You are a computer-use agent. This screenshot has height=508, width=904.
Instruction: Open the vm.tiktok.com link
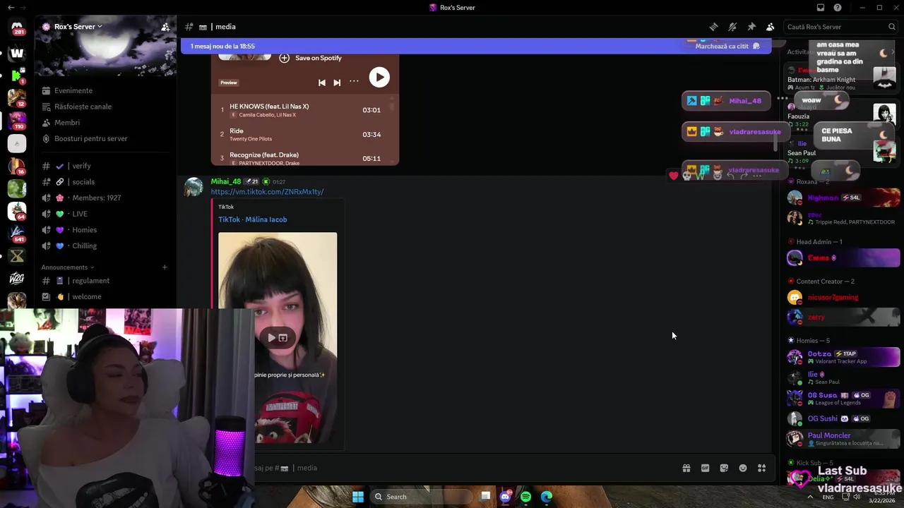point(267,192)
